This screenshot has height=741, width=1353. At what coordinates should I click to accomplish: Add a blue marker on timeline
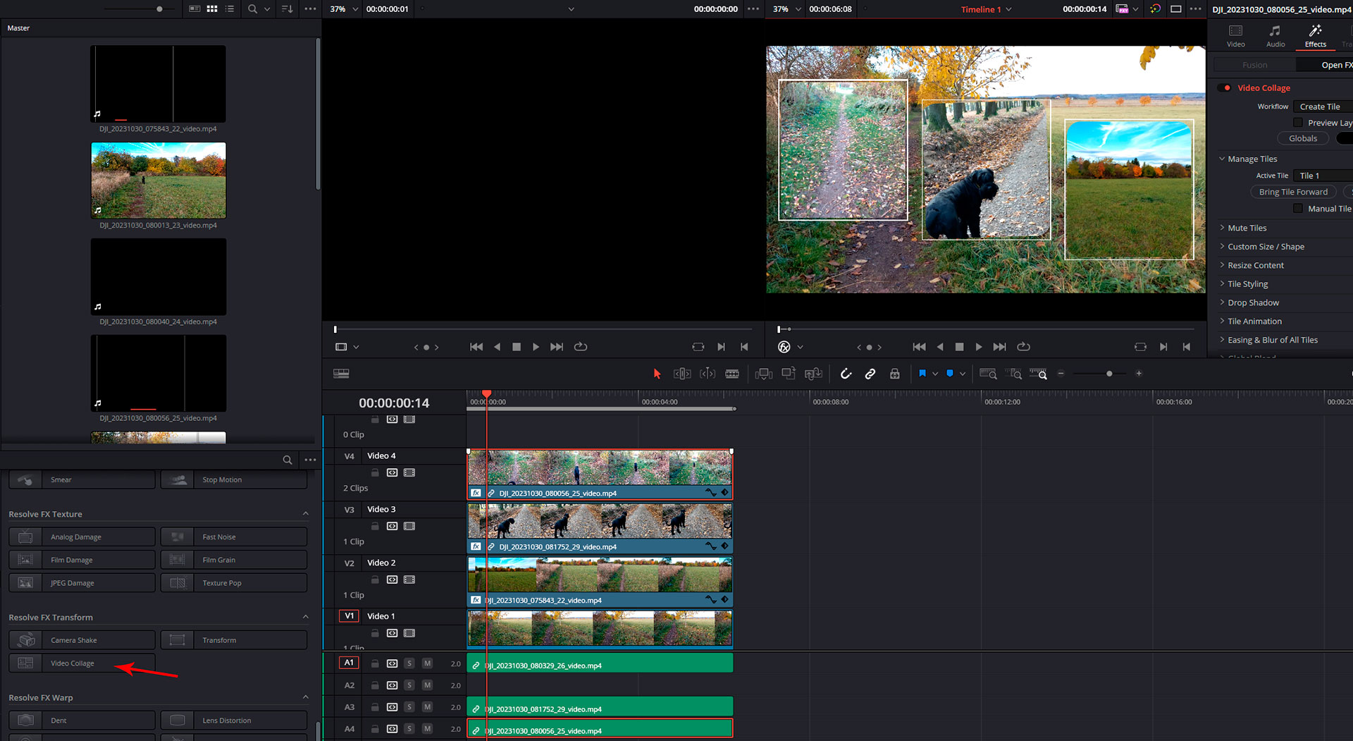pyautogui.click(x=949, y=374)
